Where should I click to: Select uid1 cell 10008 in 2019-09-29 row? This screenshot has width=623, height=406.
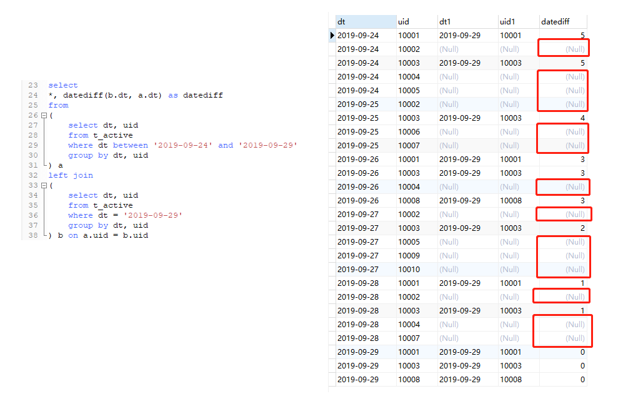pos(519,380)
